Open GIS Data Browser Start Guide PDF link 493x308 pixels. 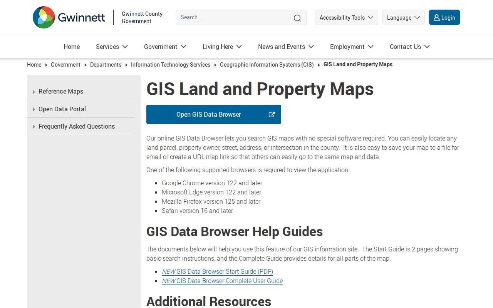[218, 271]
